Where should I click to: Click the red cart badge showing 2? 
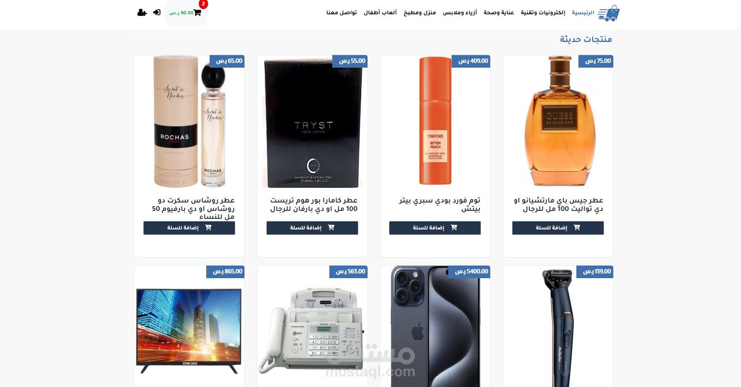pyautogui.click(x=203, y=4)
